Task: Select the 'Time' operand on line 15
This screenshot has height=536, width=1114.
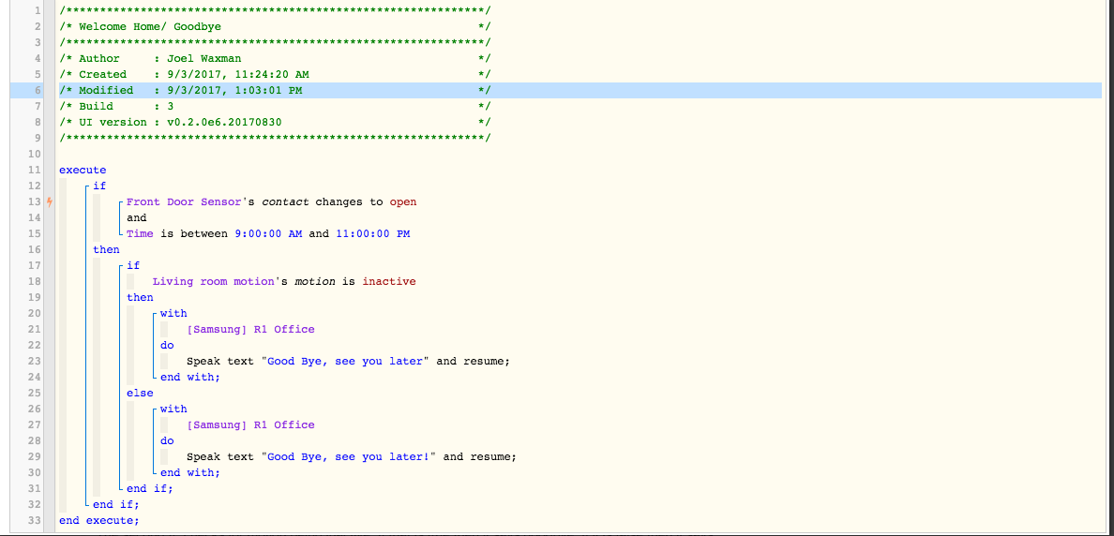Action: (x=140, y=233)
